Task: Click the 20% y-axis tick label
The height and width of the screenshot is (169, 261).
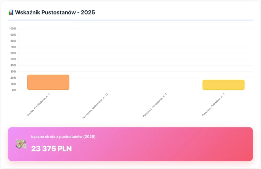Action: pyautogui.click(x=13, y=78)
